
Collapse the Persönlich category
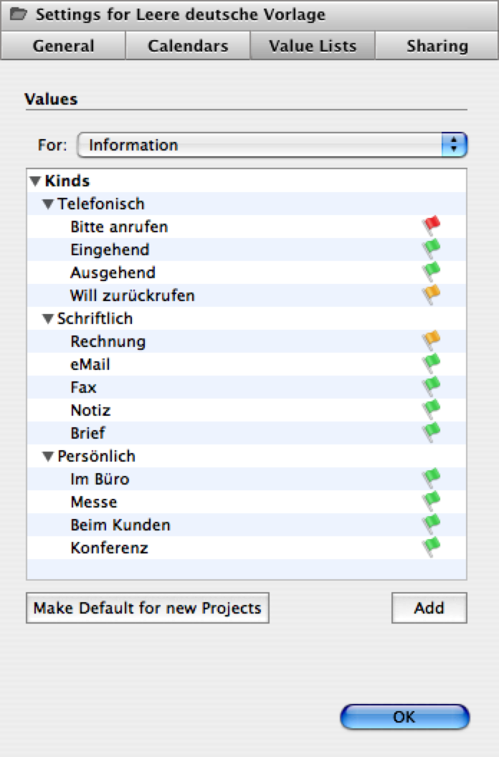pos(47,456)
